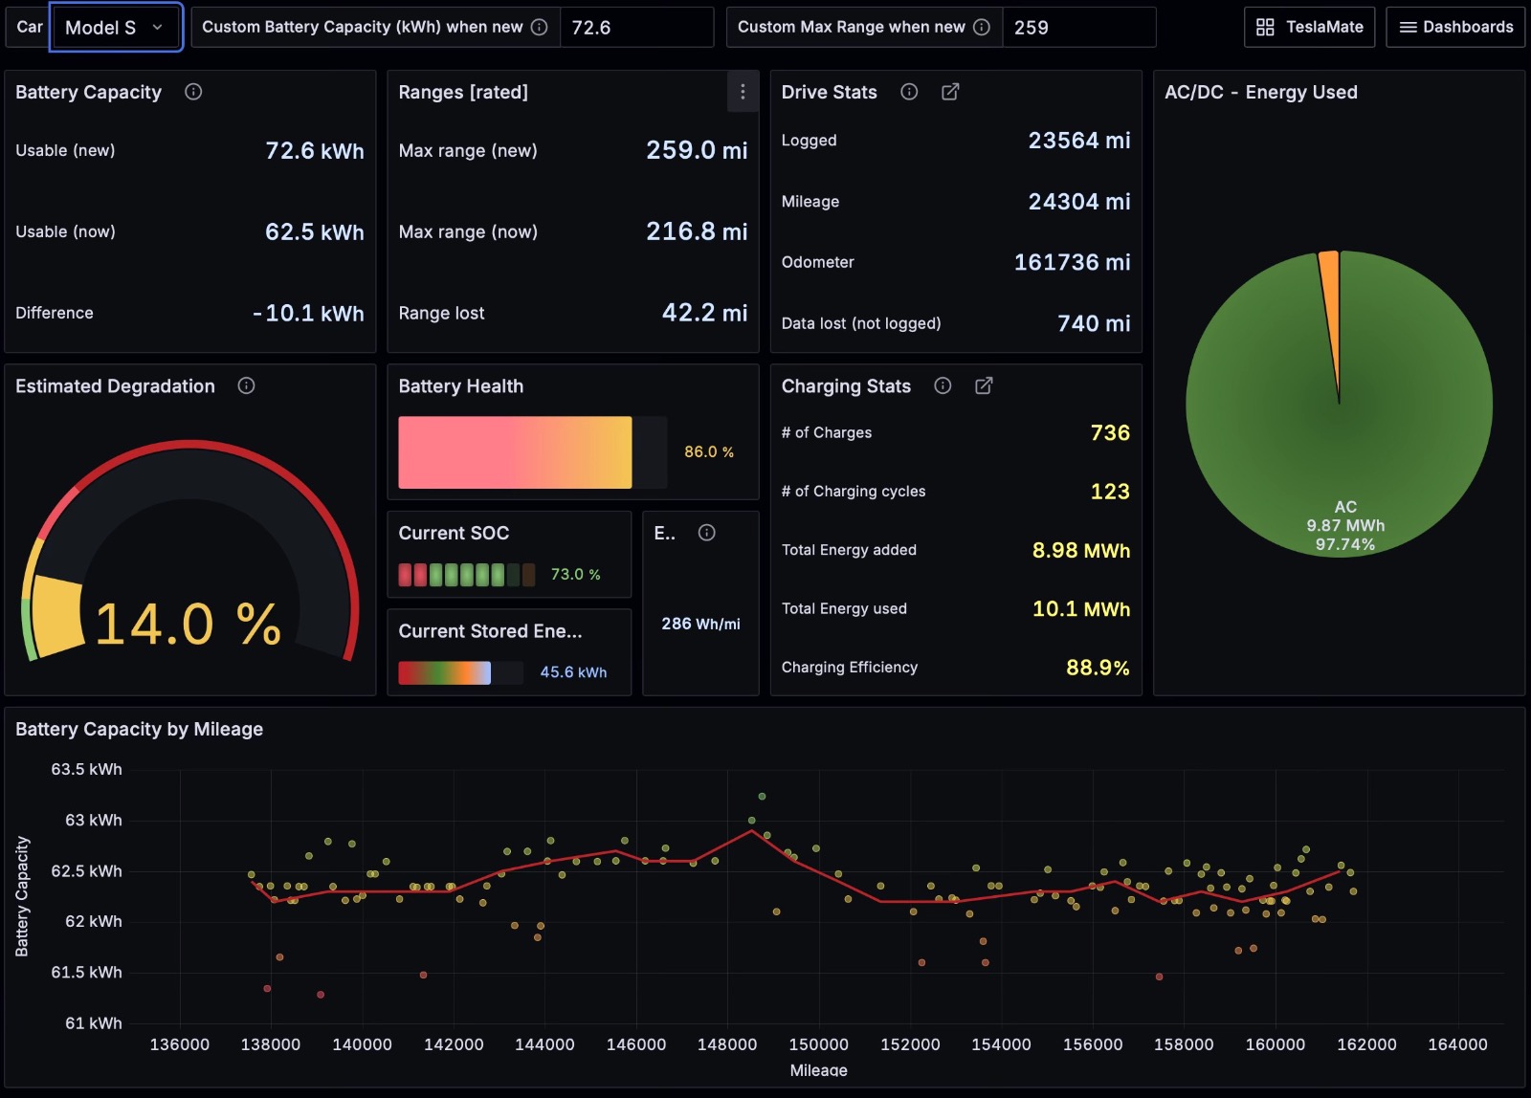This screenshot has height=1098, width=1531.
Task: Click the Custom Max Range value field
Action: click(1077, 28)
